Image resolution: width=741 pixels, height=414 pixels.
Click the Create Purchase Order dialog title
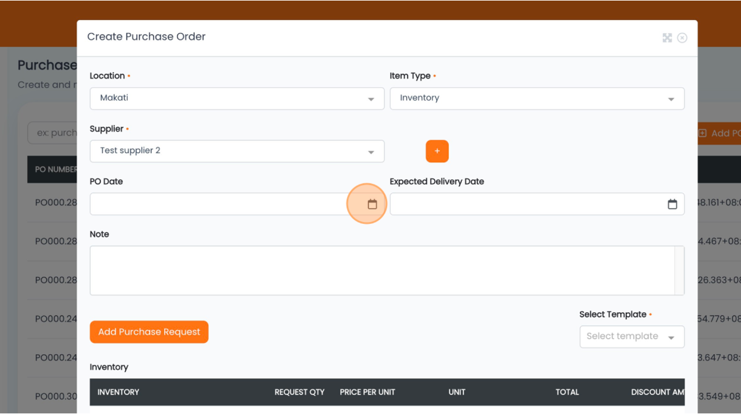147,37
